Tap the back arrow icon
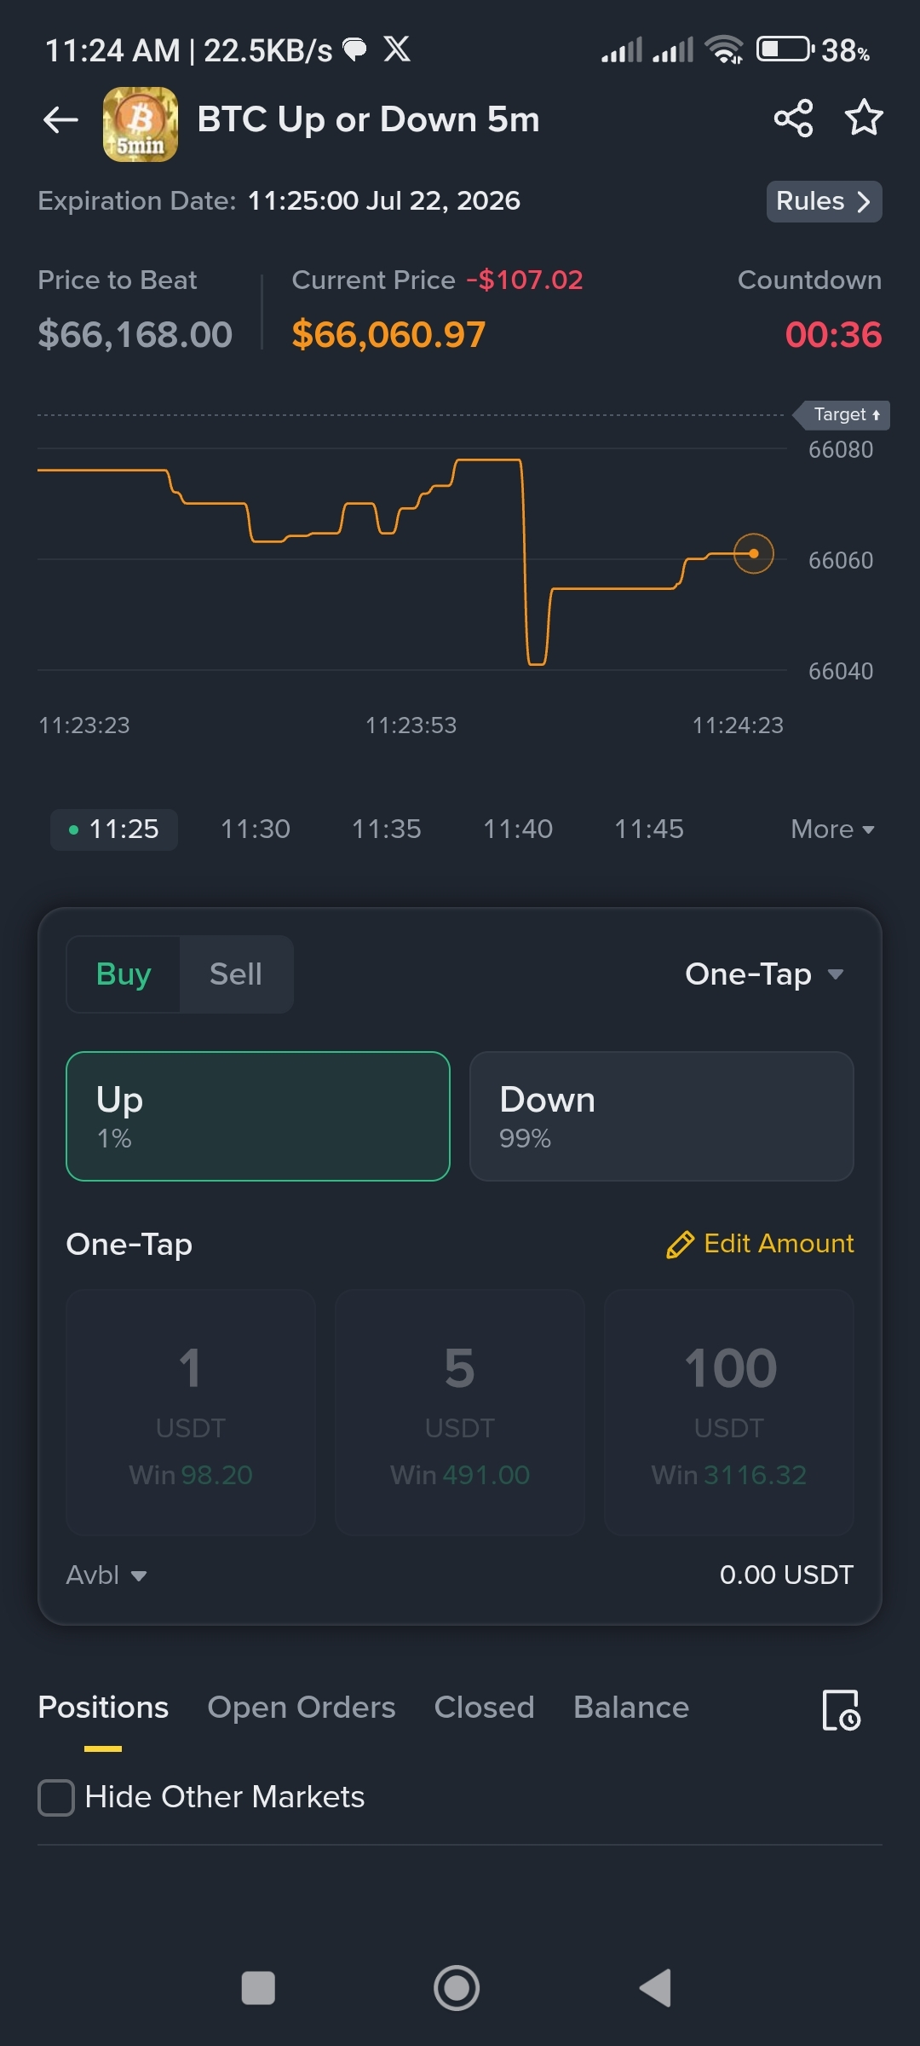The image size is (920, 2046). click(60, 120)
